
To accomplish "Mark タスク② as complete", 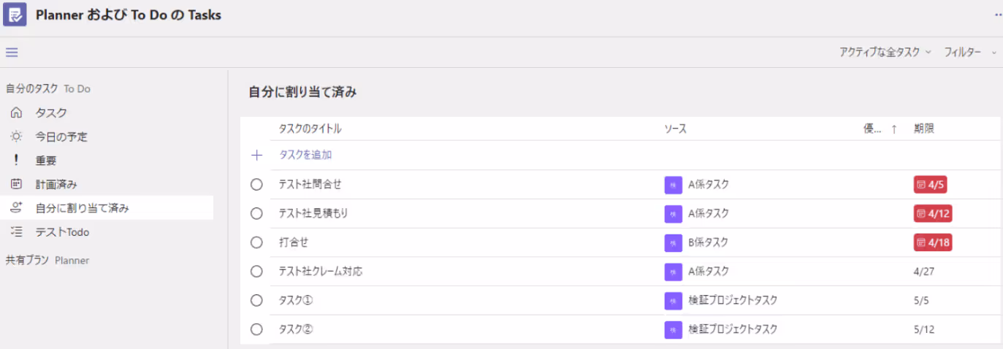I will coord(256,329).
